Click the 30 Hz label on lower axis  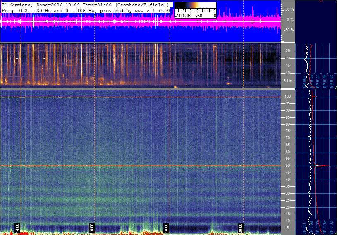(287, 193)
